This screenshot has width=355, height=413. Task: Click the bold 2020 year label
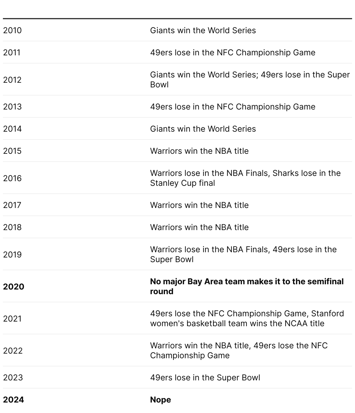click(14, 287)
